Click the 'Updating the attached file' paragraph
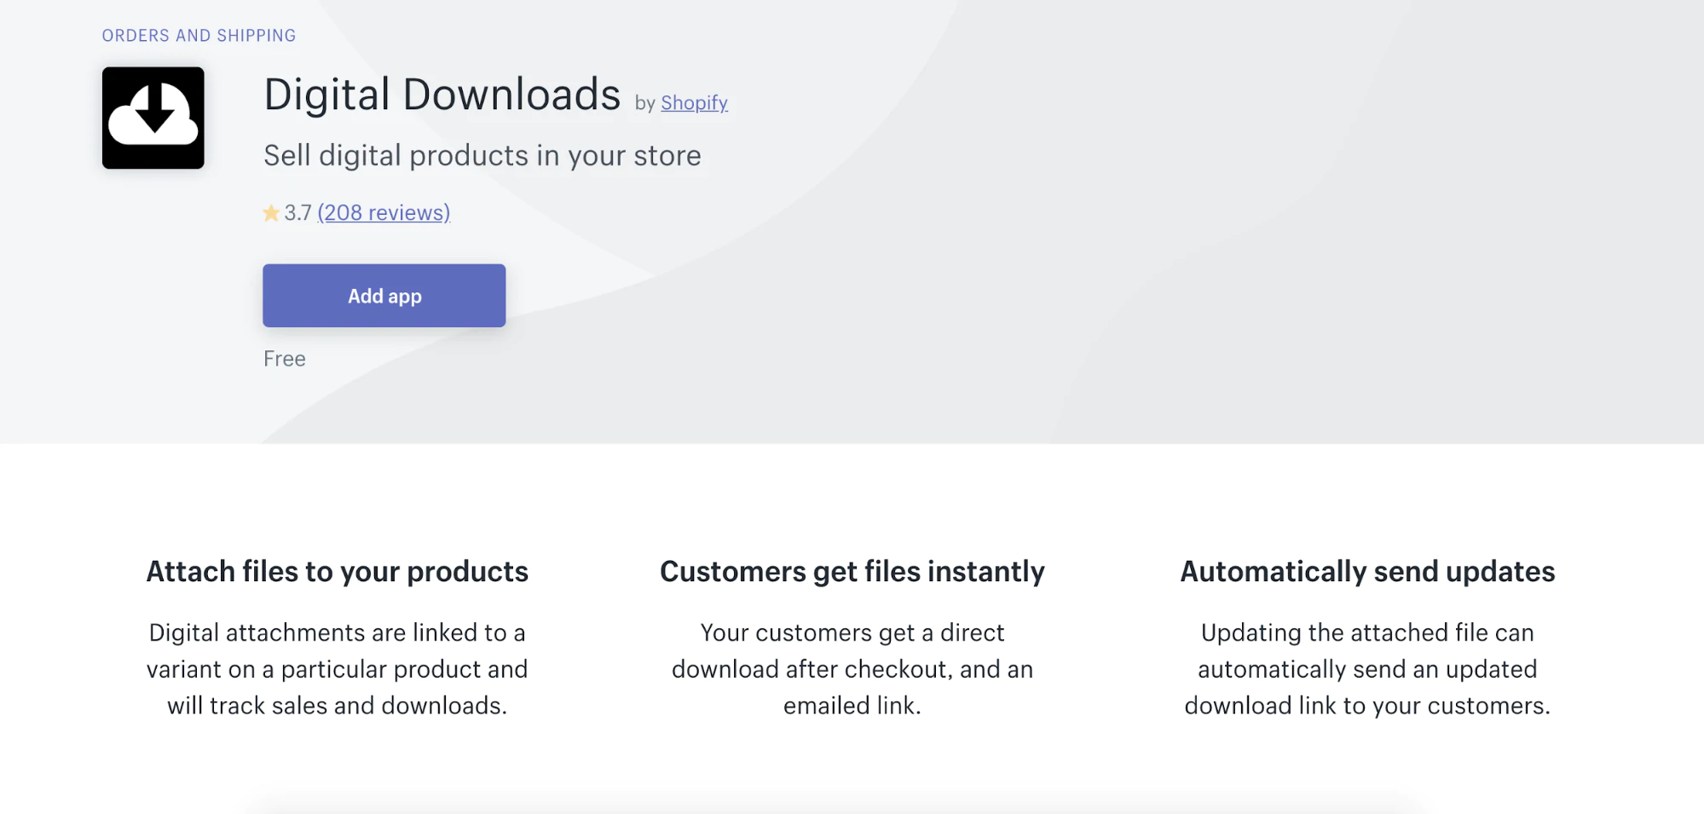The height and width of the screenshot is (814, 1704). click(1367, 669)
